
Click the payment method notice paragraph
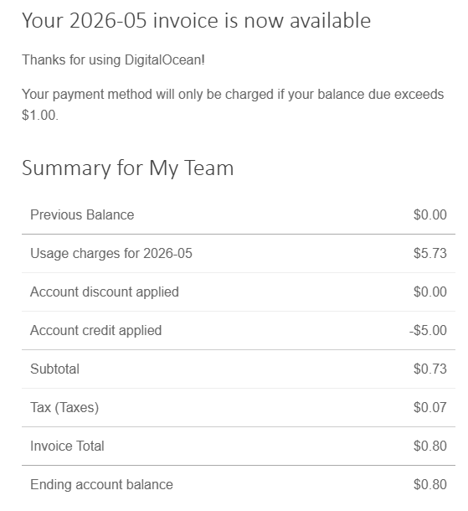click(233, 105)
